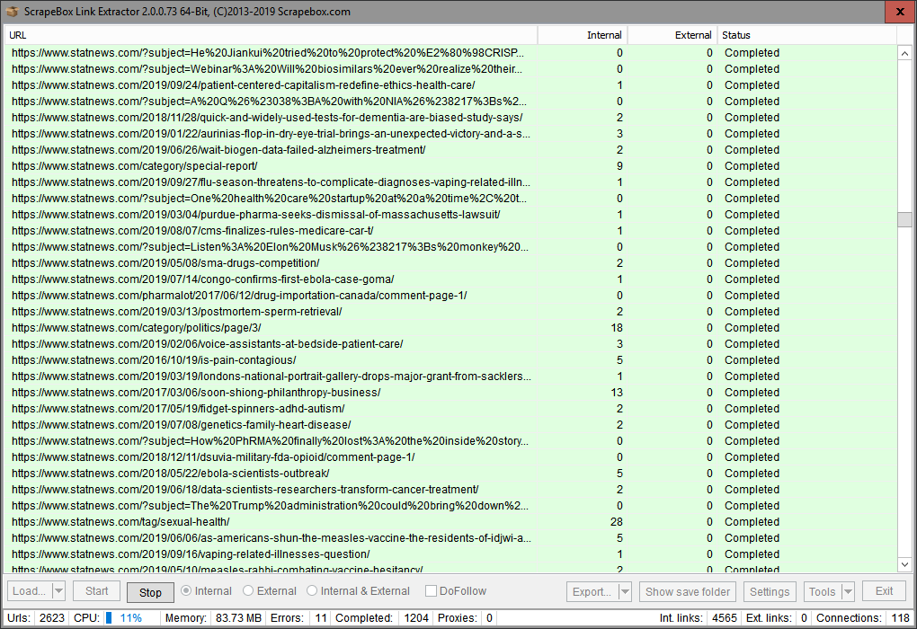This screenshot has width=917, height=629.
Task: Click the Export... button
Action: [592, 591]
